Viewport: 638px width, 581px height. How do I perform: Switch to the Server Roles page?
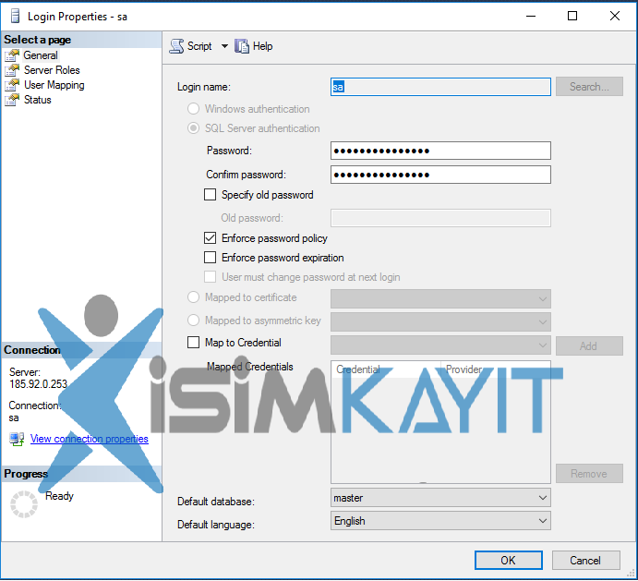(x=52, y=70)
